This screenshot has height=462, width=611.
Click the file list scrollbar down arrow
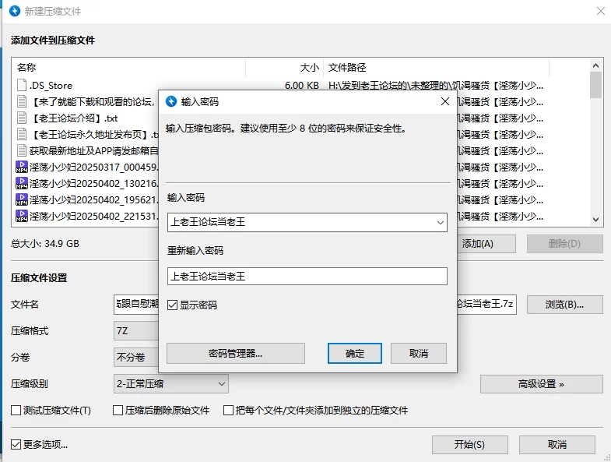pyautogui.click(x=595, y=219)
